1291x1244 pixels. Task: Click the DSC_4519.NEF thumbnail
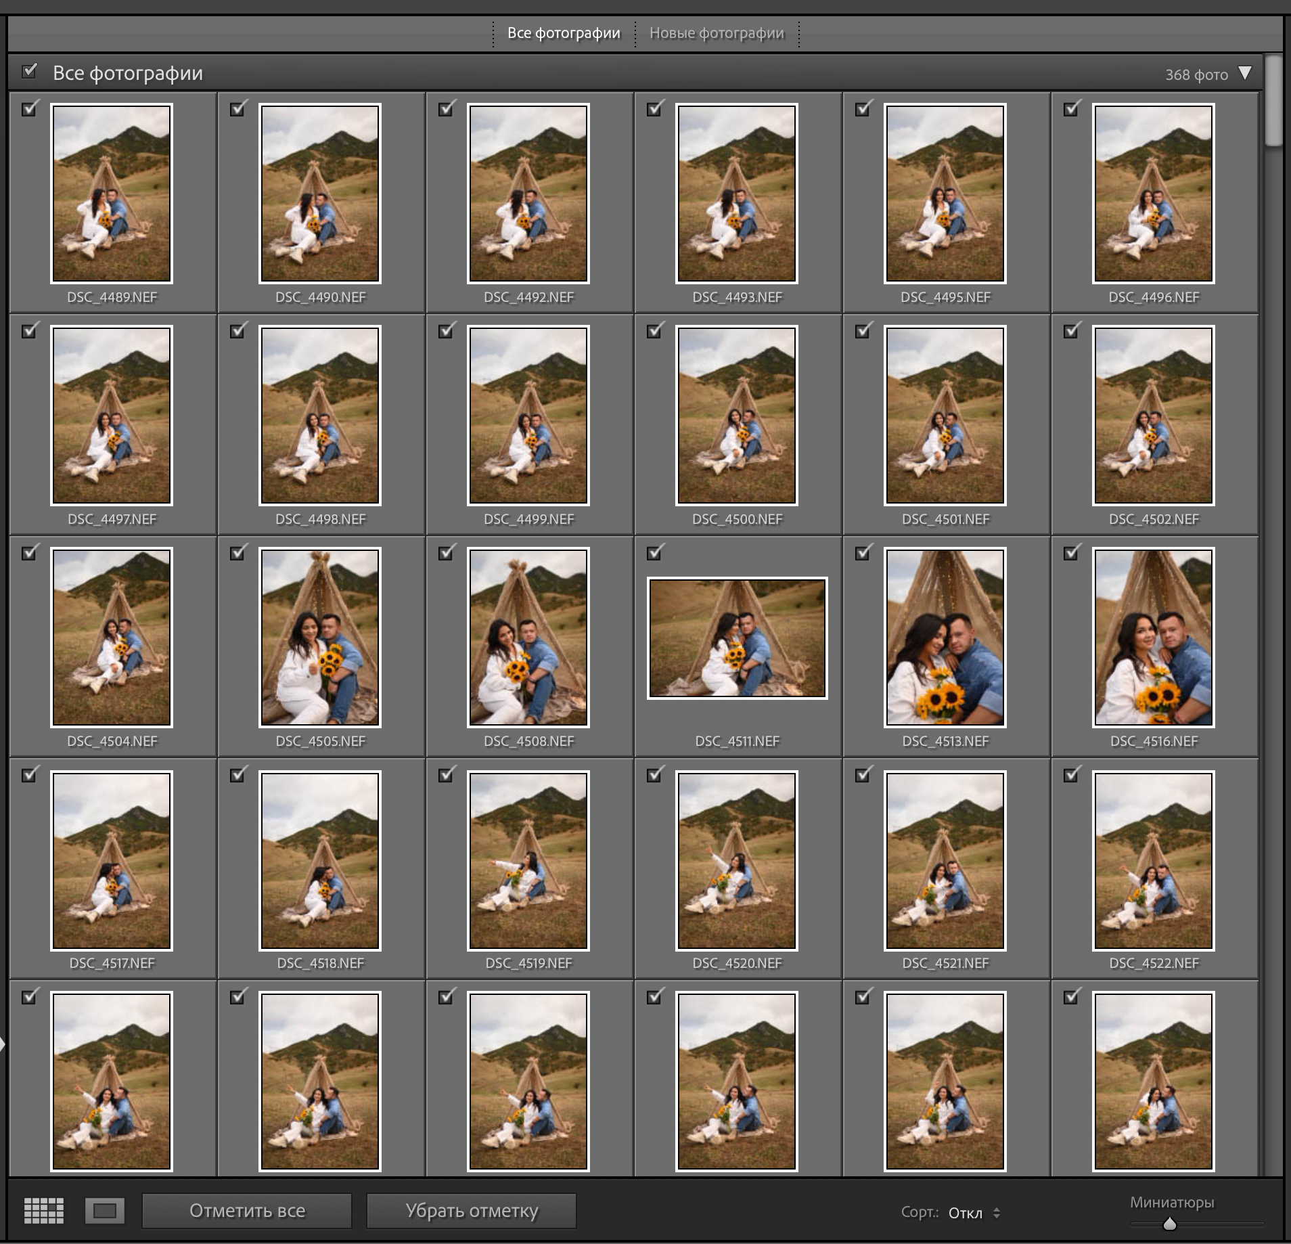point(528,860)
